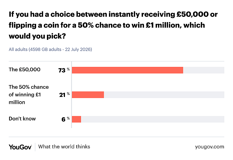This screenshot has width=233, height=160.
Task: Click grey remainder of 21% bar
Action: [x=164, y=95]
